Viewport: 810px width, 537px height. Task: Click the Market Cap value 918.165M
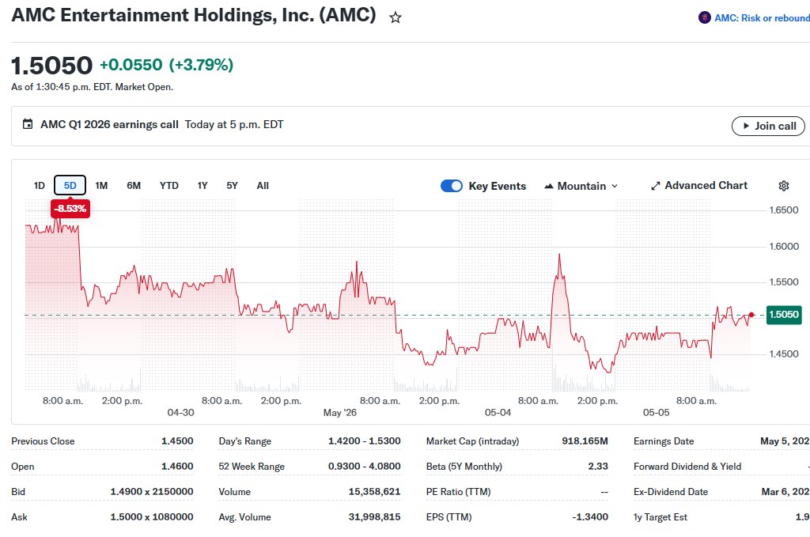[x=585, y=441]
